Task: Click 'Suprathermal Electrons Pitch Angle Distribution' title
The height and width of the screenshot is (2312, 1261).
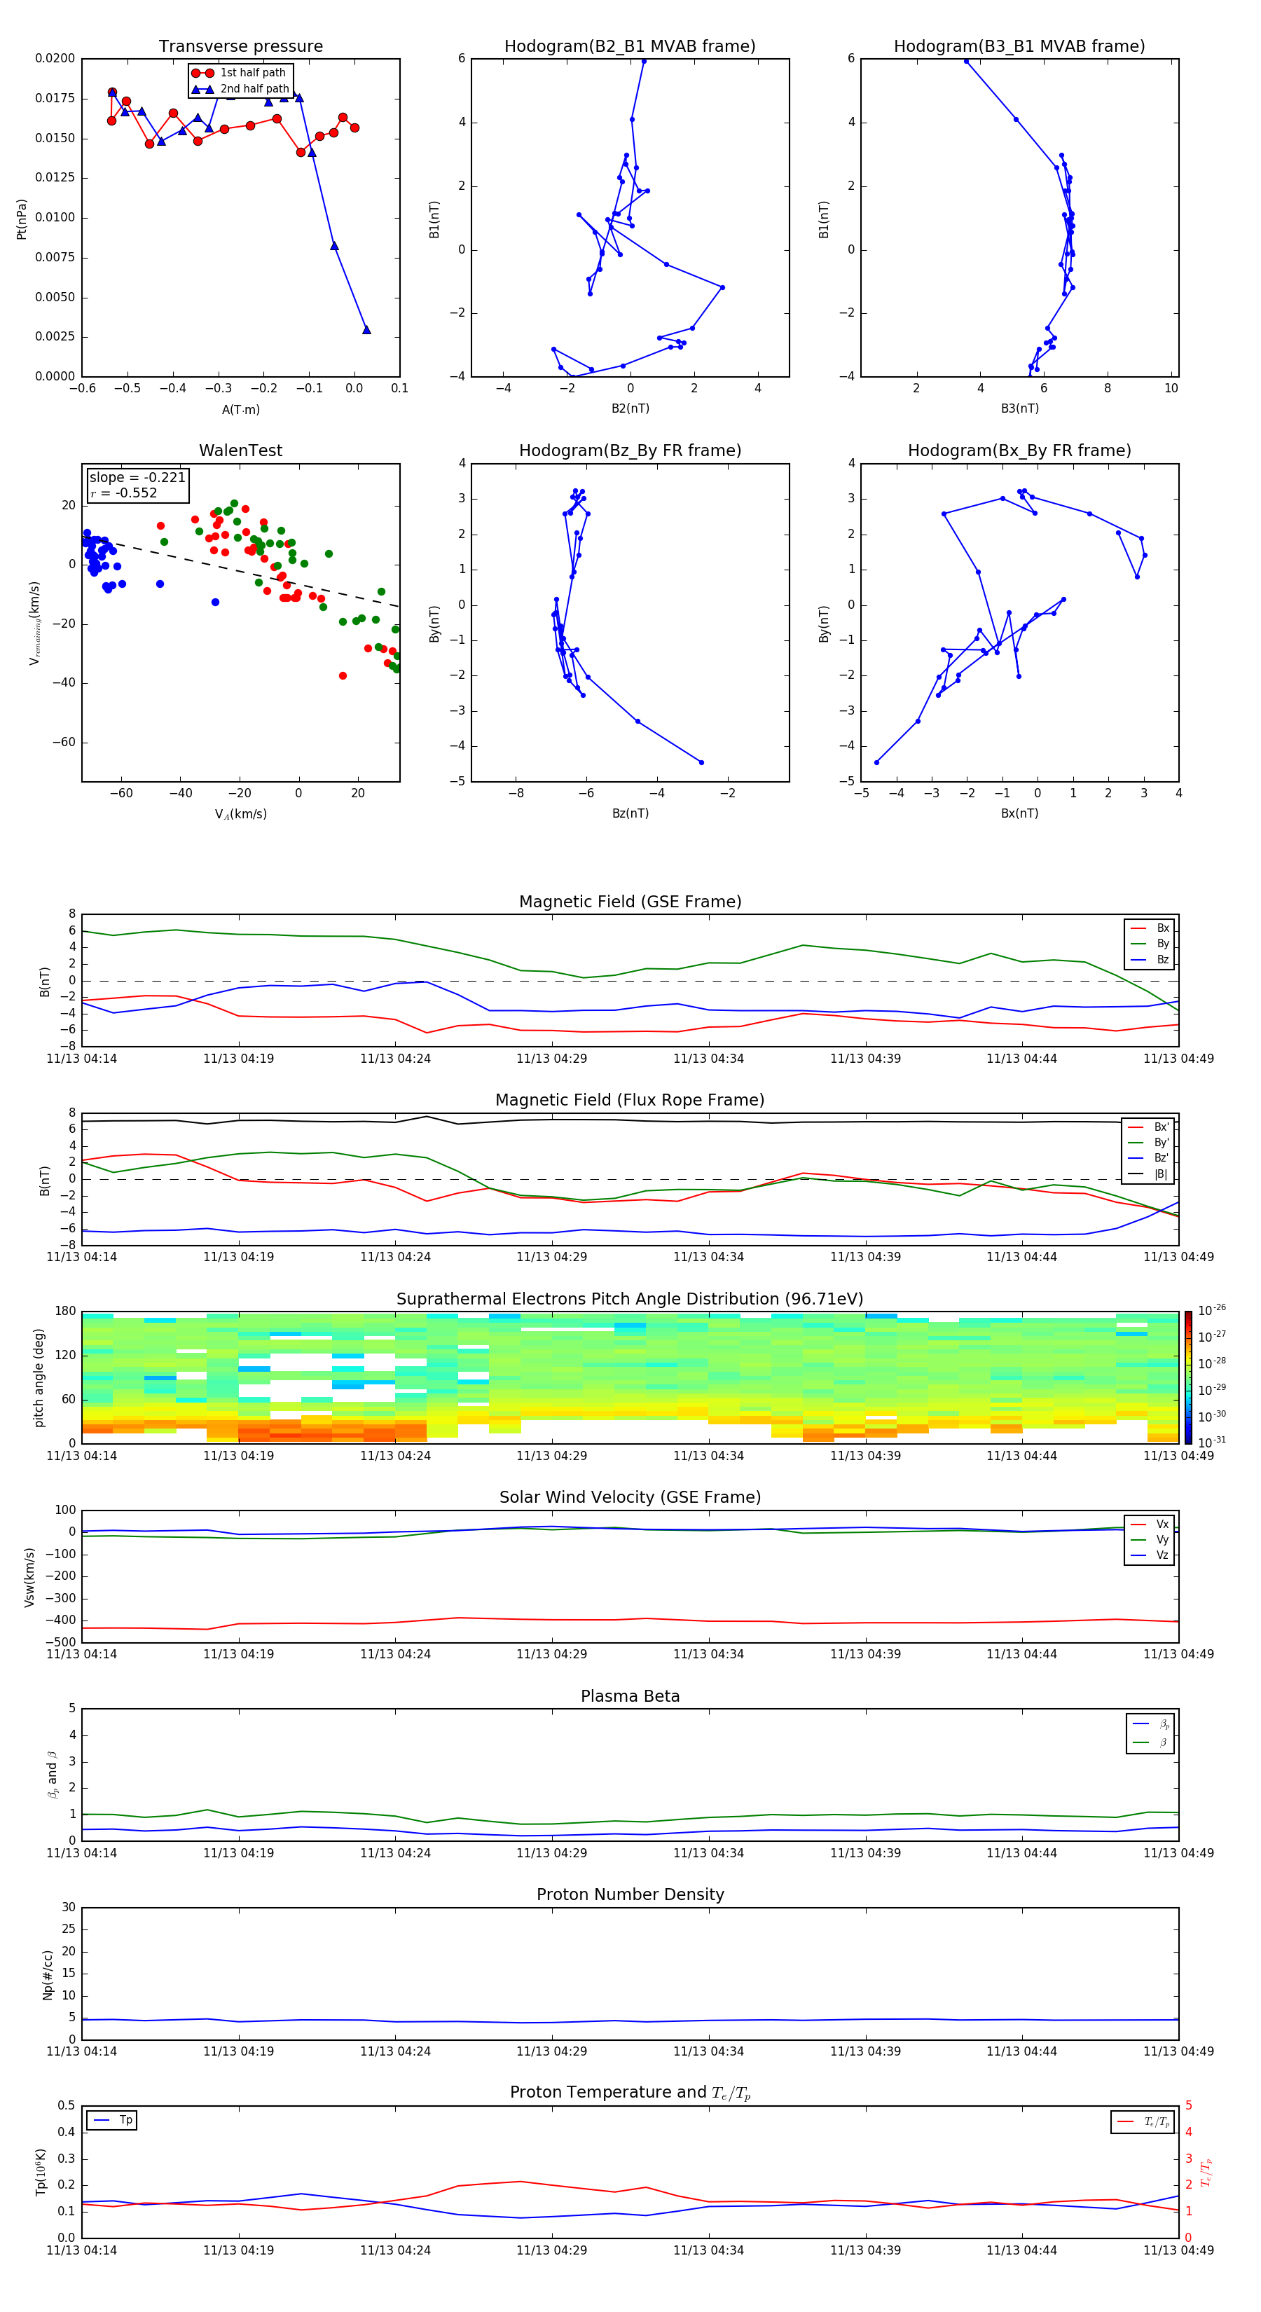Action: point(630,1300)
